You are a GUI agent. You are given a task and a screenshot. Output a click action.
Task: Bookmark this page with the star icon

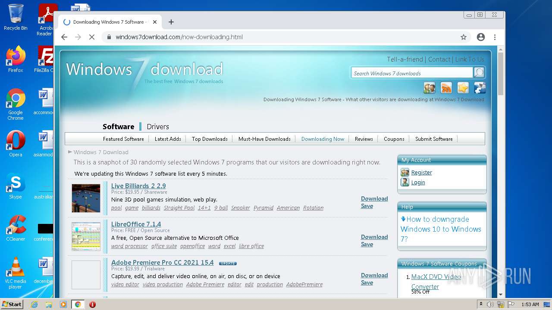point(464,37)
